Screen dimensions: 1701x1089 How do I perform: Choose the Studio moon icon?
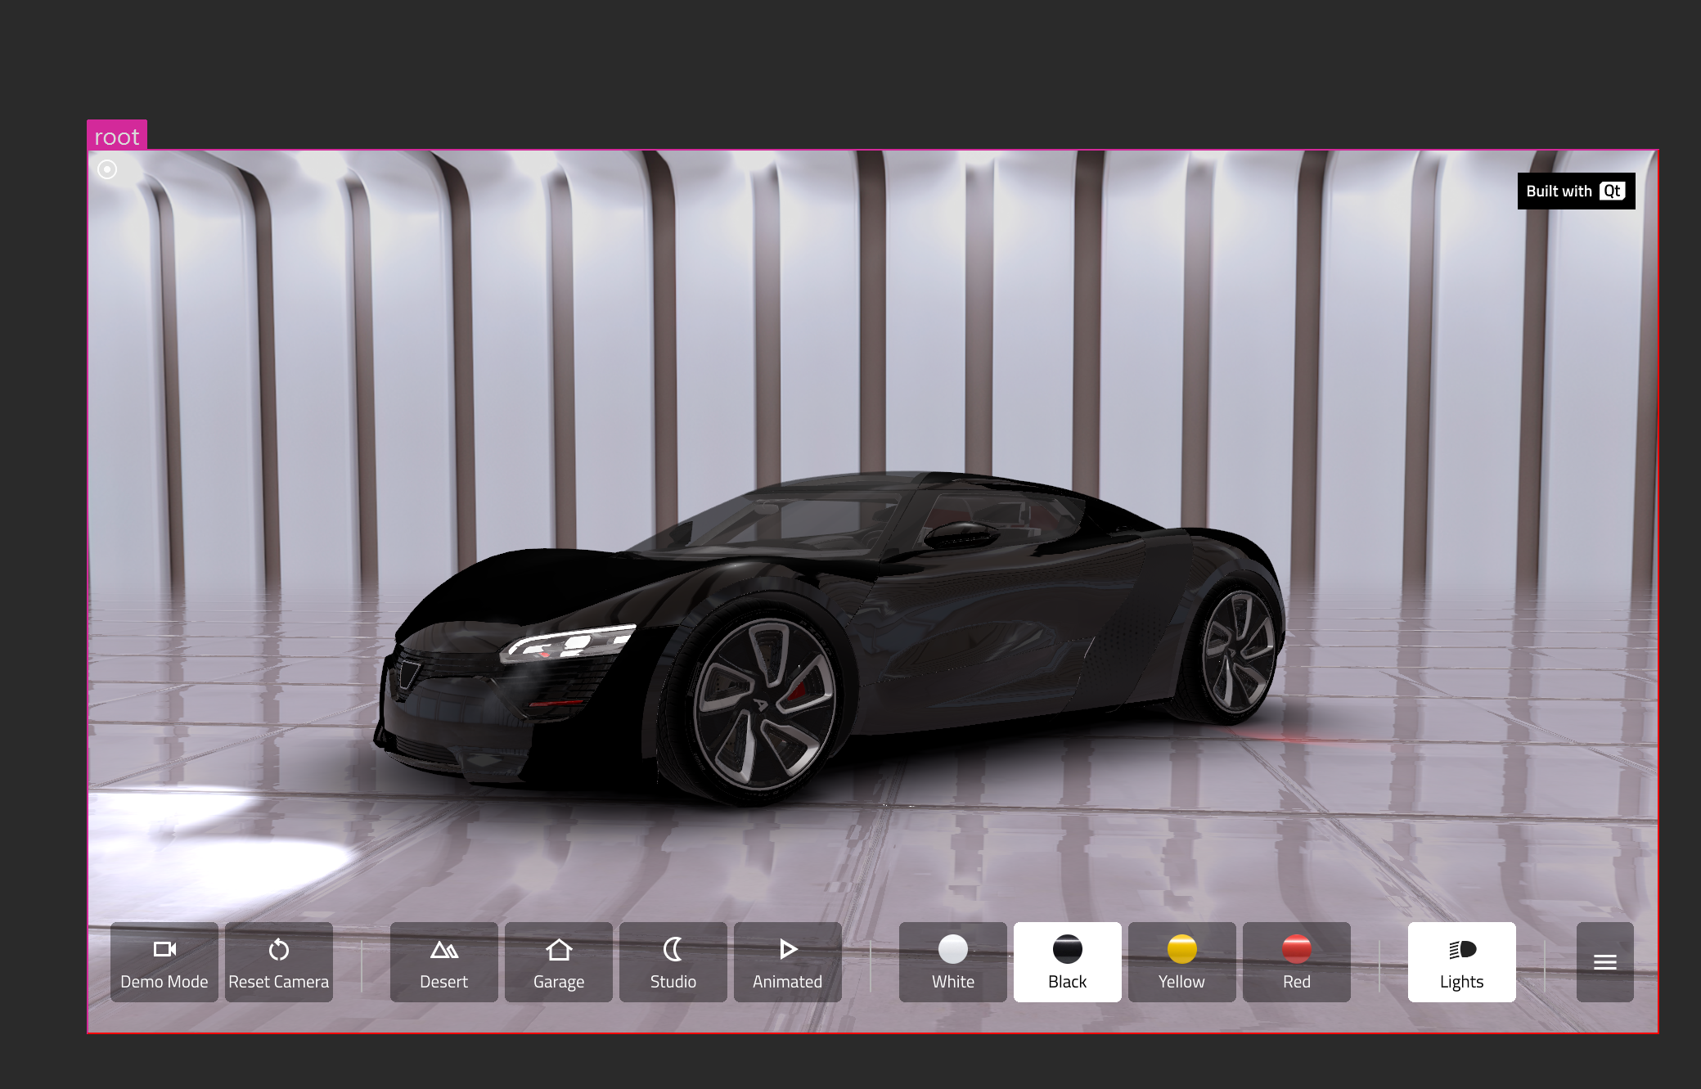point(673,949)
